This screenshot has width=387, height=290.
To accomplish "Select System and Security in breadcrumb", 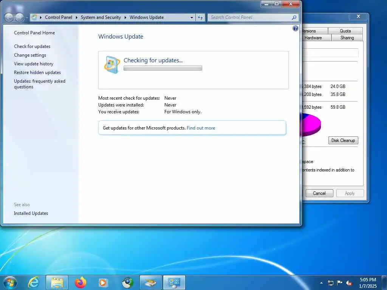I will [101, 17].
